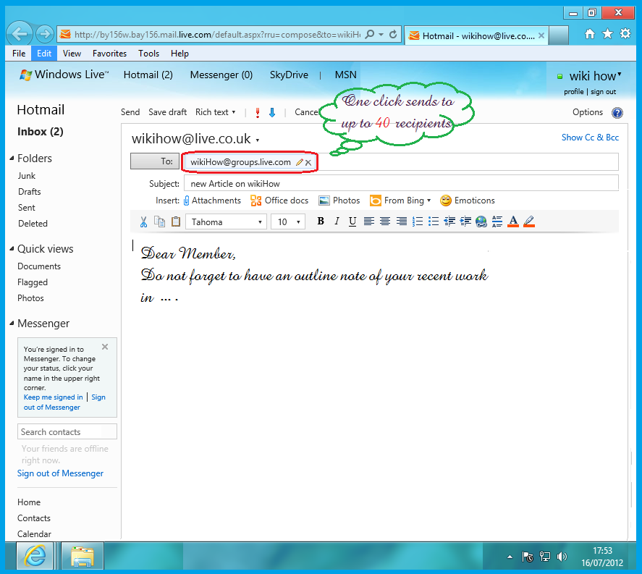
Task: Choose the highlight color marker swatch
Action: point(529,221)
